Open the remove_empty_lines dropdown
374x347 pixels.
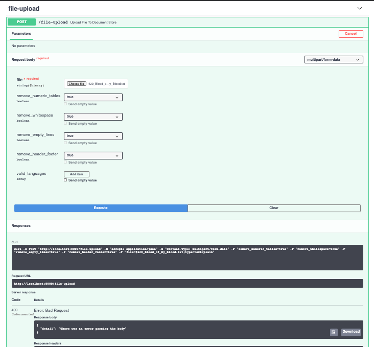pos(93,136)
